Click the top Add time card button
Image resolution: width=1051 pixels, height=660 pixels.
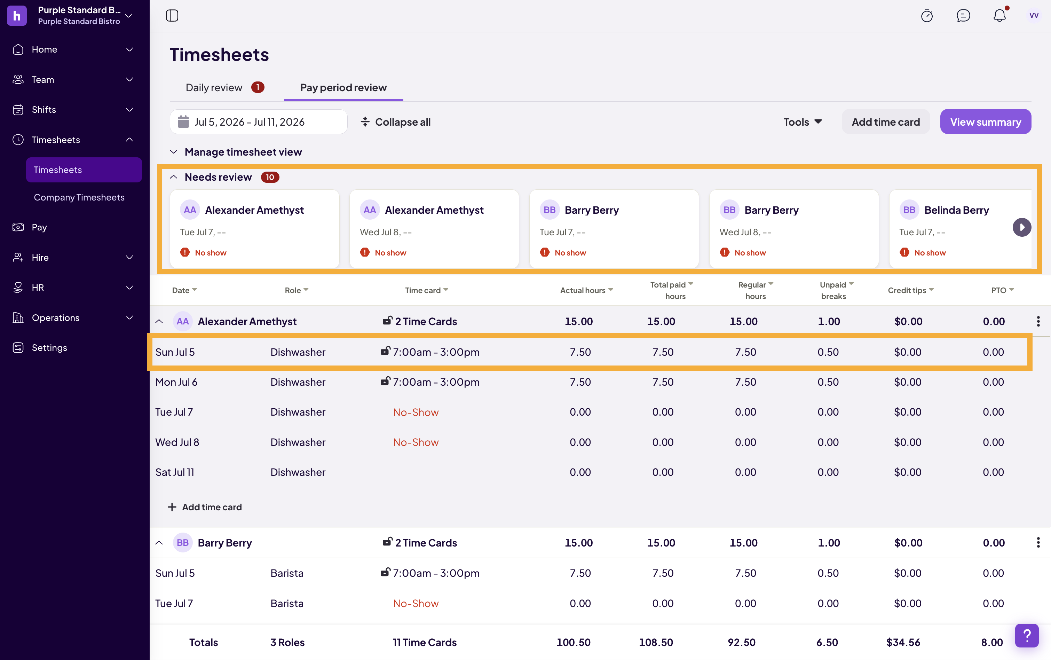[886, 122]
